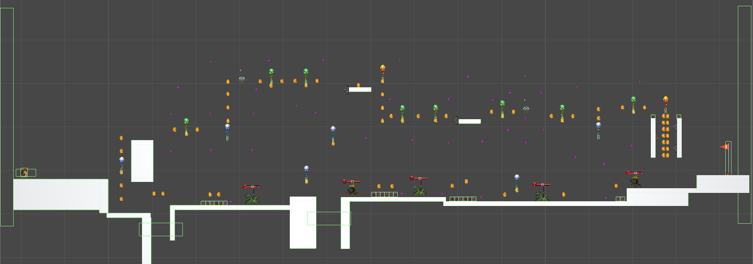This screenshot has height=264, width=753.
Task: Select the tall white block near the start
Action: click(x=142, y=161)
